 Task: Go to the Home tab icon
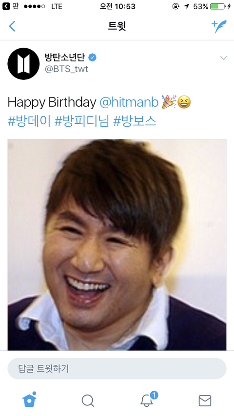tap(29, 399)
